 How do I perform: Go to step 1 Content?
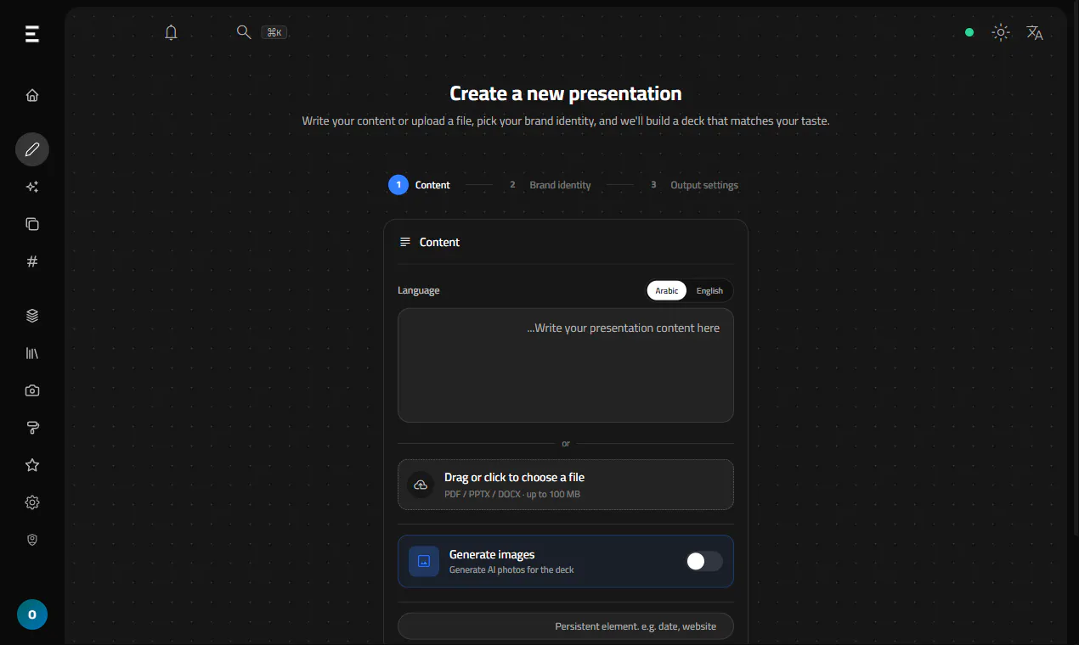(x=420, y=185)
